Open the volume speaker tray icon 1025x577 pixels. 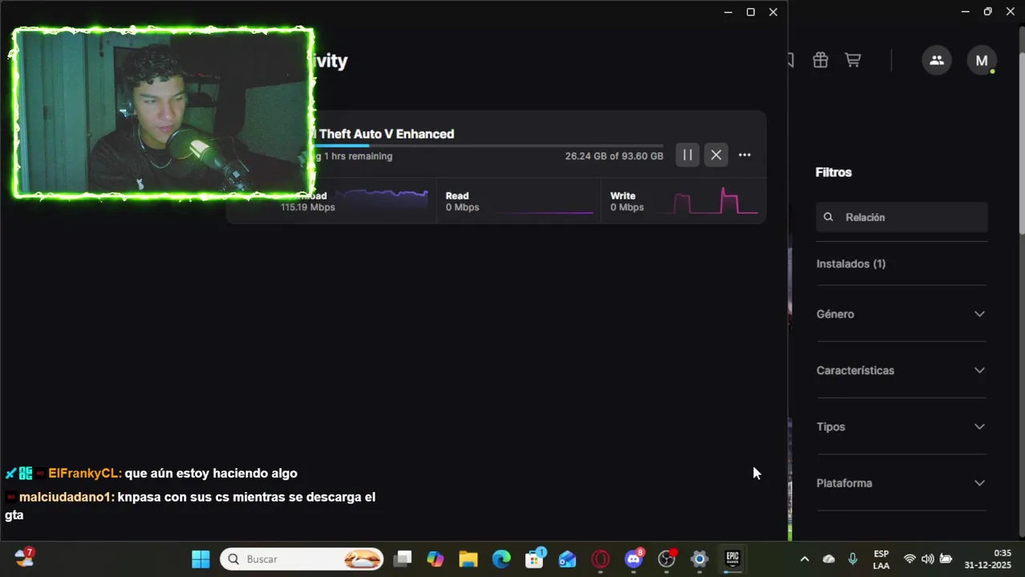click(927, 559)
